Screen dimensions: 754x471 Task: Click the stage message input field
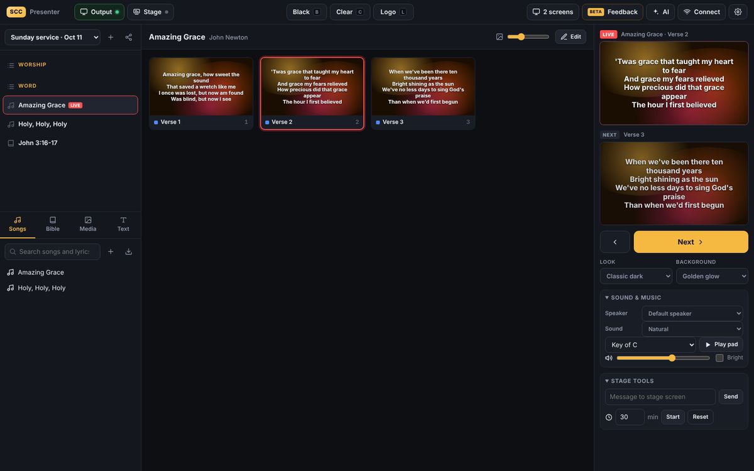660,397
